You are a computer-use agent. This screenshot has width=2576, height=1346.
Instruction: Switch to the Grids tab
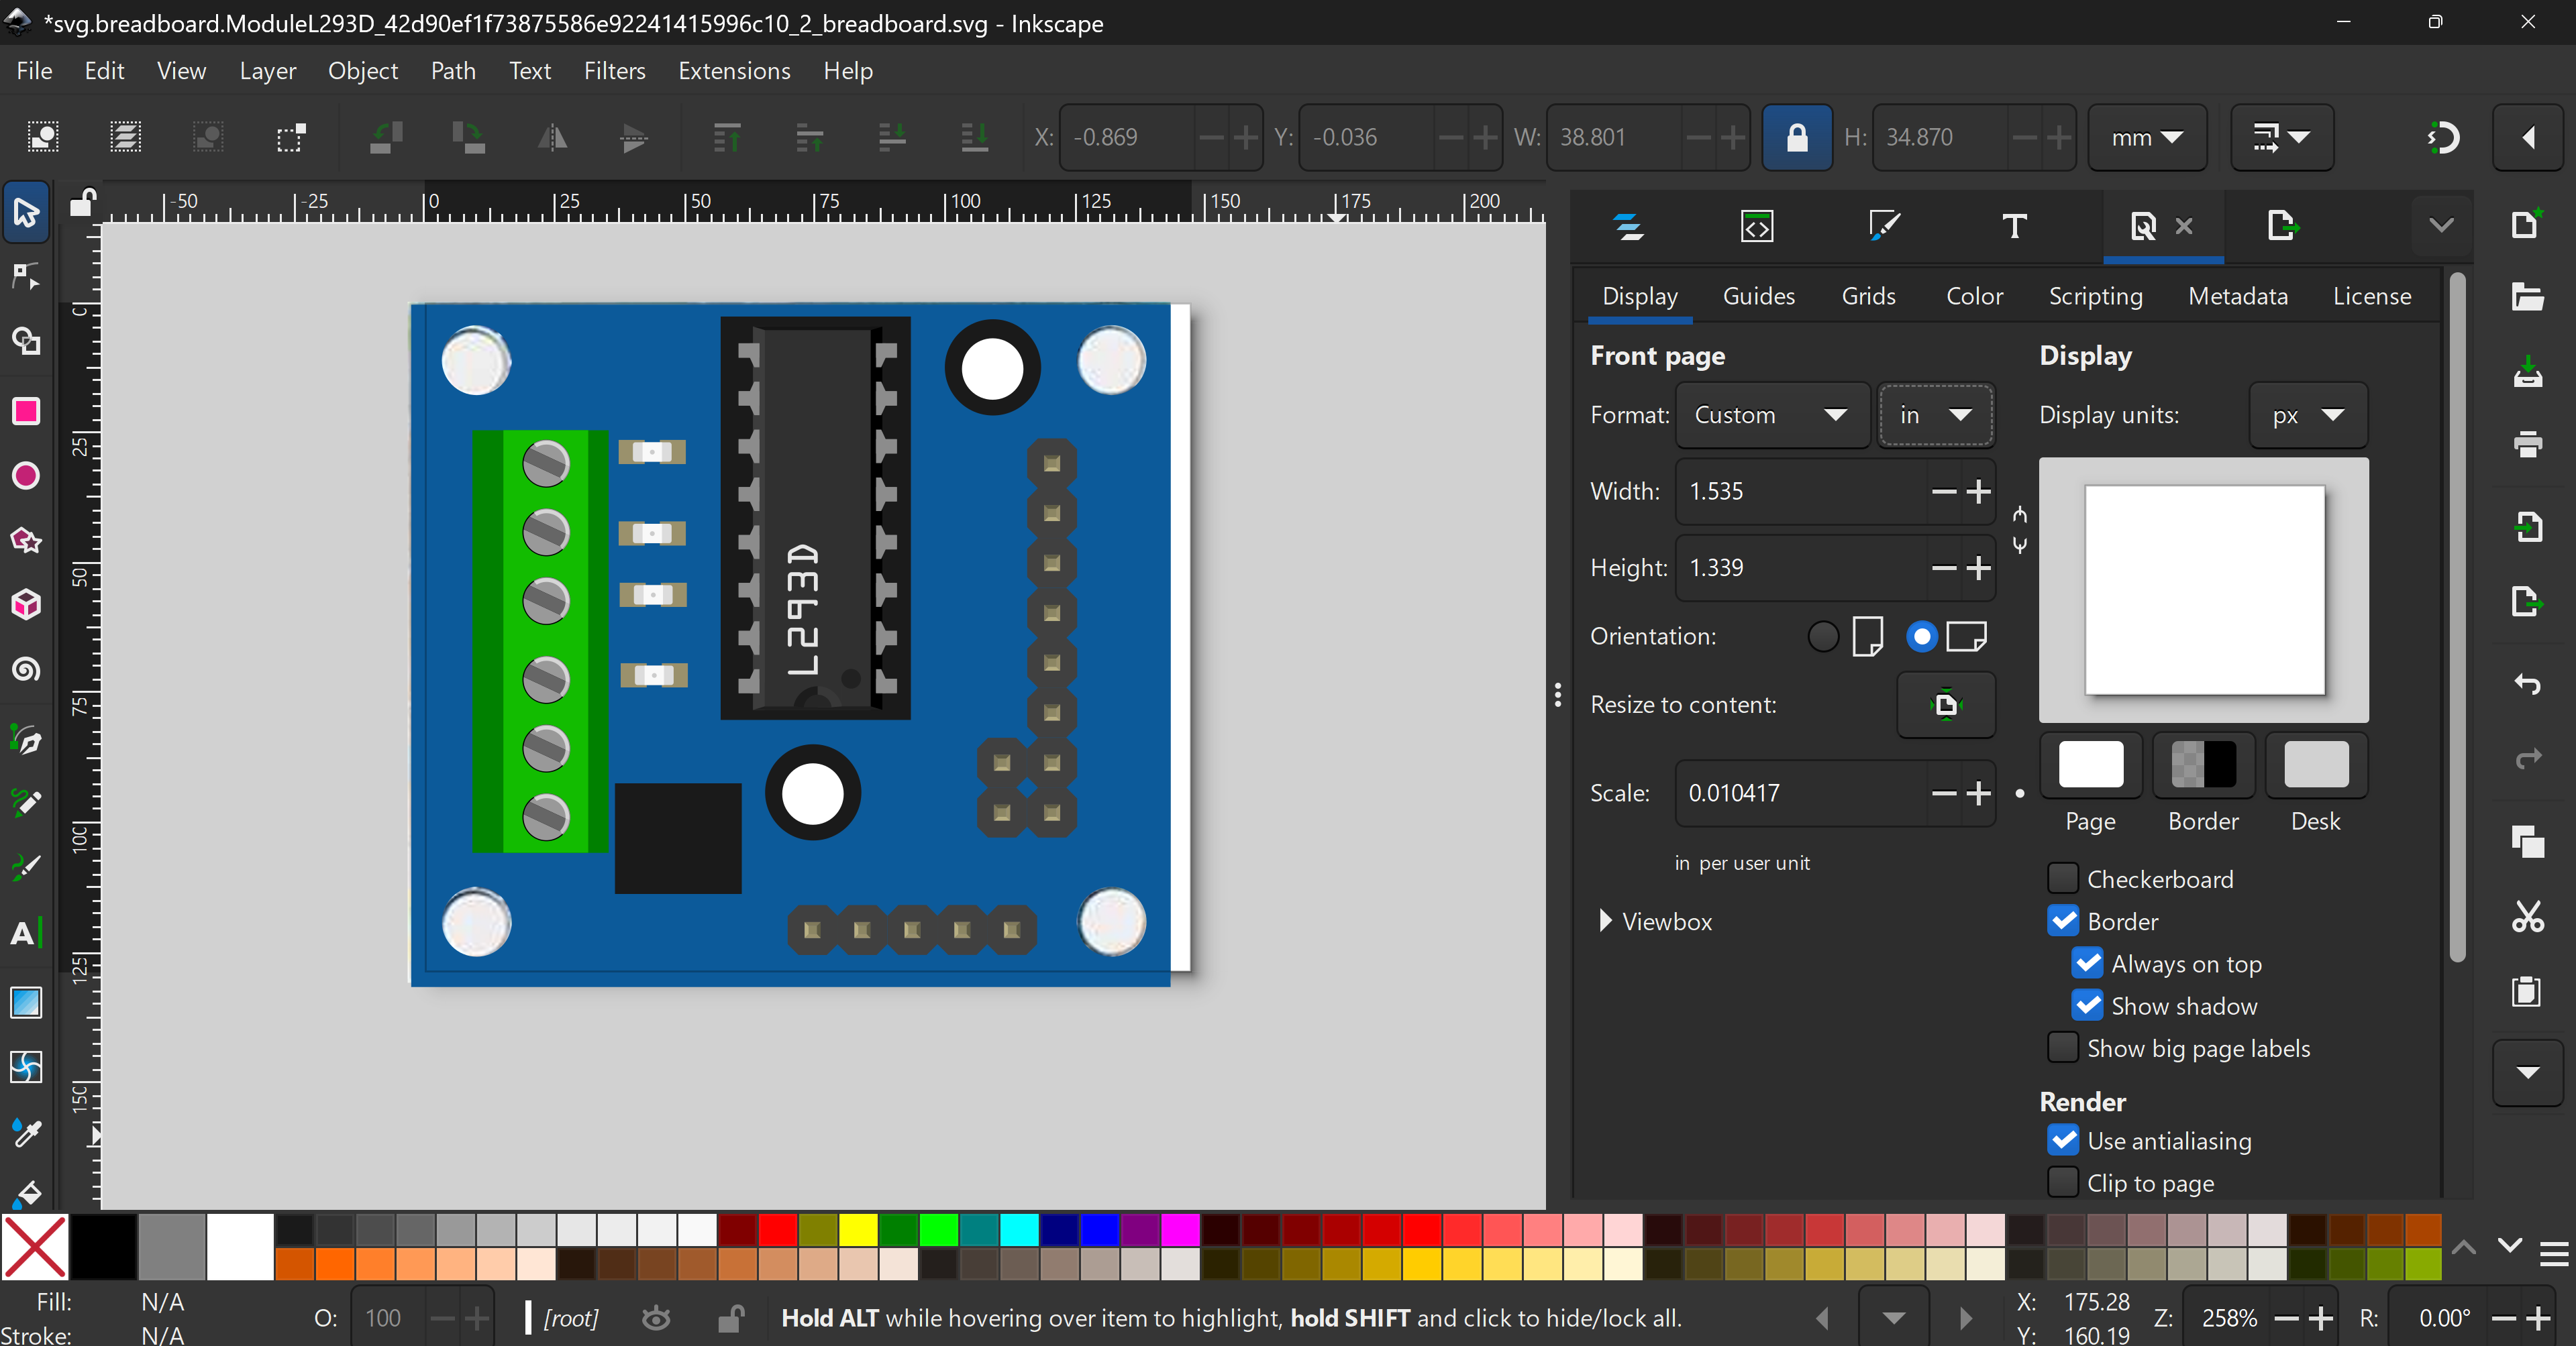tap(1868, 297)
